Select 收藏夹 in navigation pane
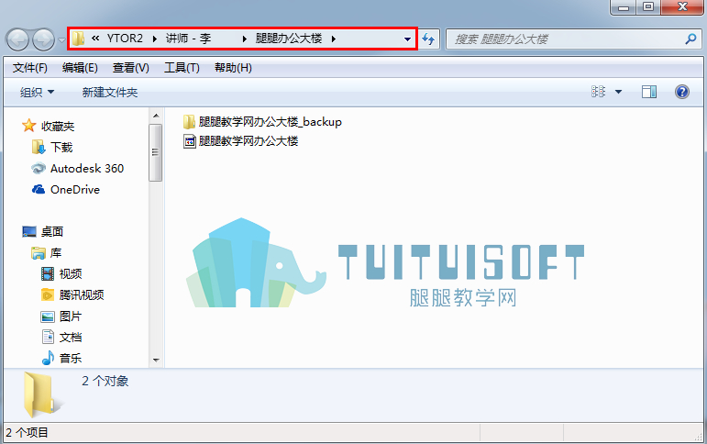The width and height of the screenshot is (707, 444). coord(58,126)
